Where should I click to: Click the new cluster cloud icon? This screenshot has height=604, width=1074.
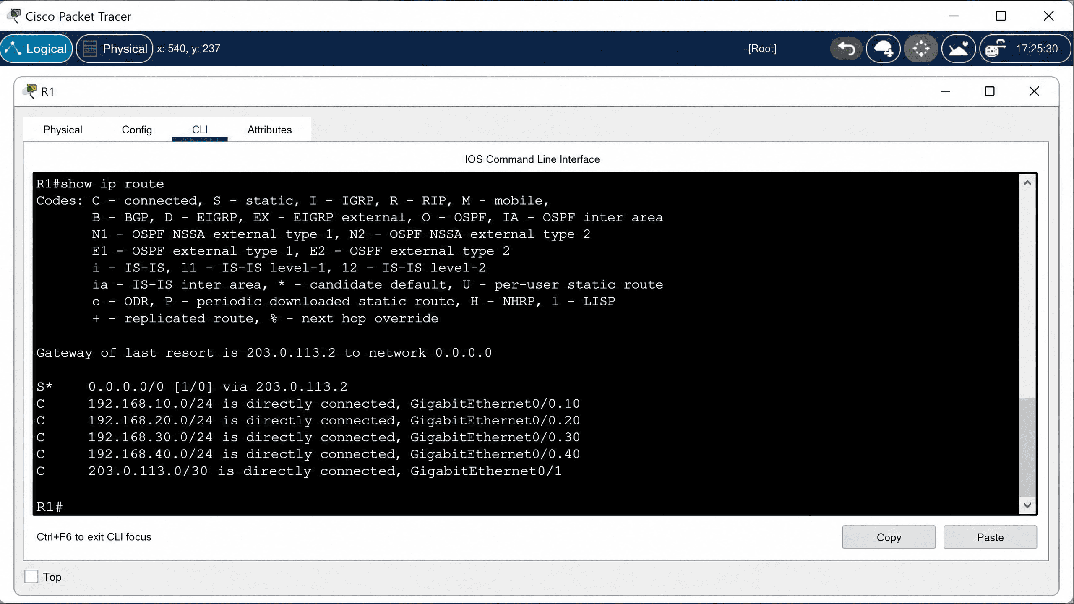[883, 49]
